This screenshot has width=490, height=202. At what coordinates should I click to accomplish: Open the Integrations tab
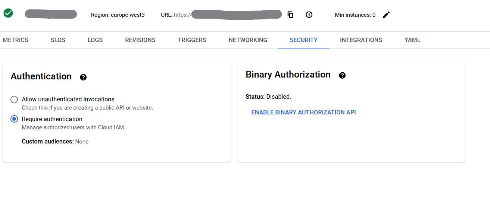[x=361, y=40]
